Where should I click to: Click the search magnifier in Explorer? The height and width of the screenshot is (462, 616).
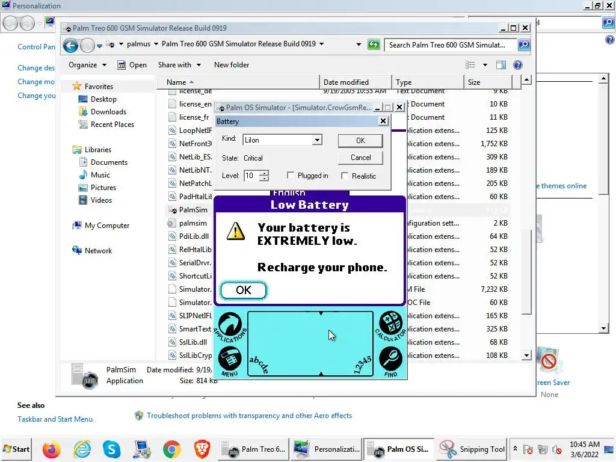pyautogui.click(x=524, y=45)
